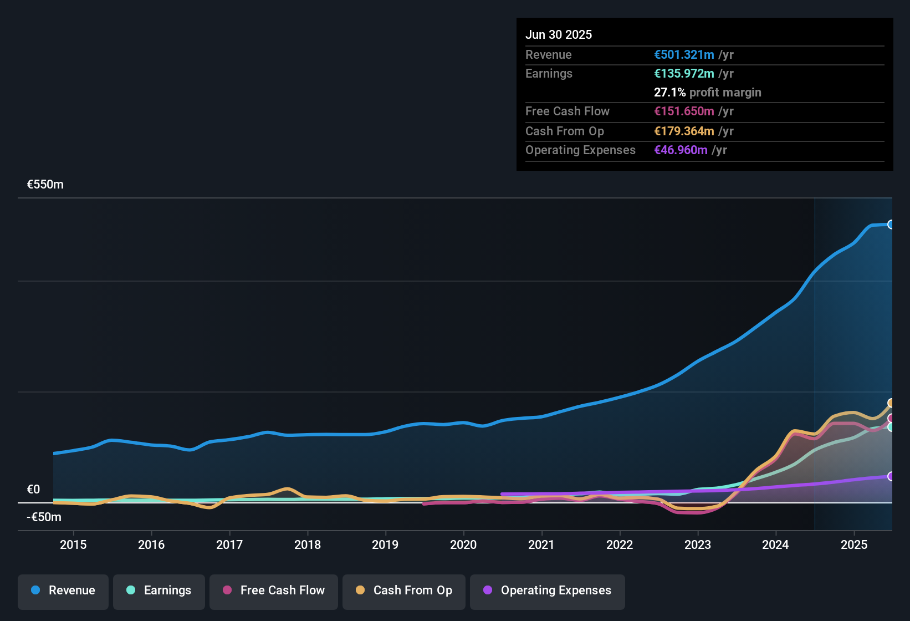The width and height of the screenshot is (910, 621).
Task: Select the 2020 label on the x-axis
Action: [463, 545]
